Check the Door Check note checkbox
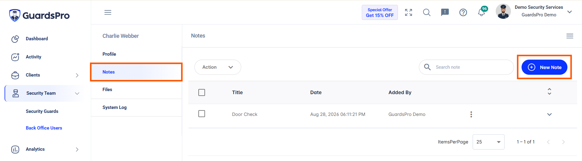Image resolution: width=582 pixels, height=161 pixels. (x=202, y=114)
